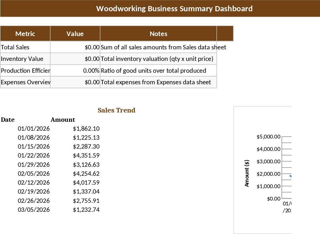320x234 pixels.
Task: Click the Value column header
Action: point(75,33)
